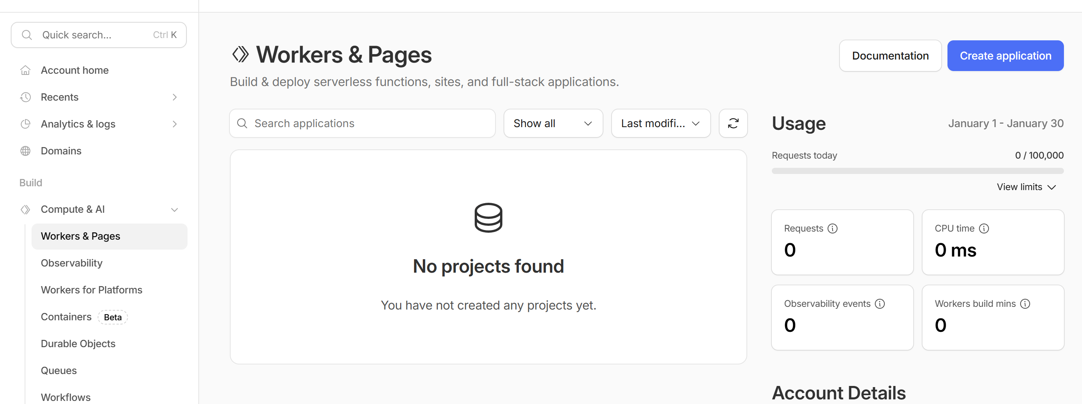The width and height of the screenshot is (1082, 404).
Task: Click the database icon above No projects found
Action: [488, 217]
